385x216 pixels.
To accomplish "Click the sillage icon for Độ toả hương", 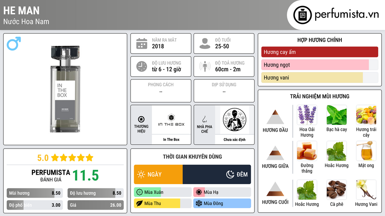I will (205, 66).
